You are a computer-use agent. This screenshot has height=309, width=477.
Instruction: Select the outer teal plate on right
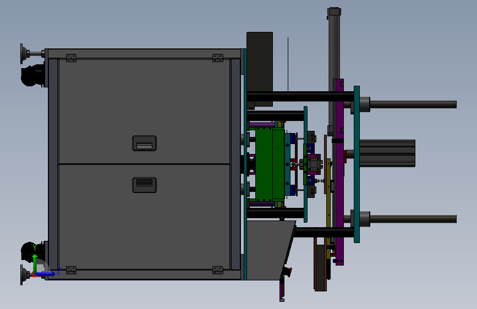[x=357, y=164]
